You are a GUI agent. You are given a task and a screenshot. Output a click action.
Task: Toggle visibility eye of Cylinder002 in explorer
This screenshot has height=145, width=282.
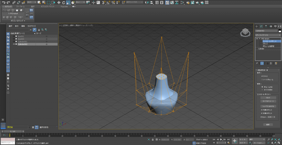pos(14,44)
